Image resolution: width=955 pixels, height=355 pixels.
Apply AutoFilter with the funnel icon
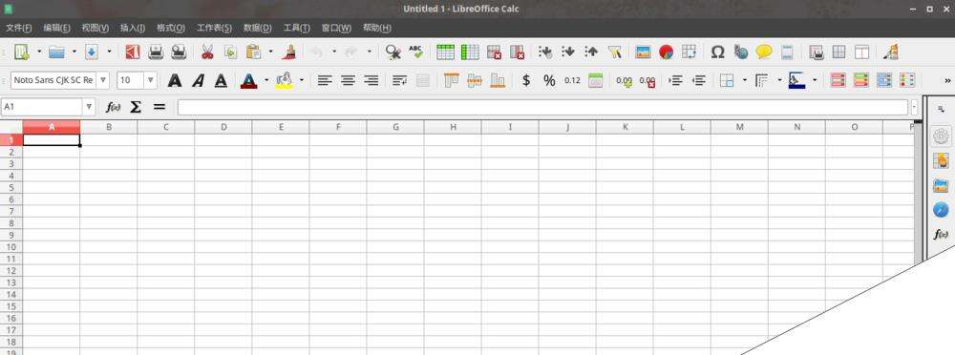614,52
